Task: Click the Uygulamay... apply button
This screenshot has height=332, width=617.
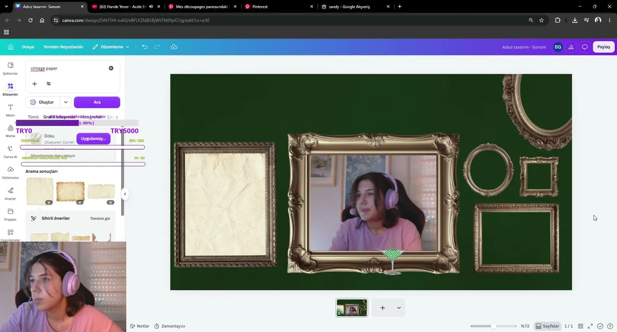Action: click(x=94, y=138)
